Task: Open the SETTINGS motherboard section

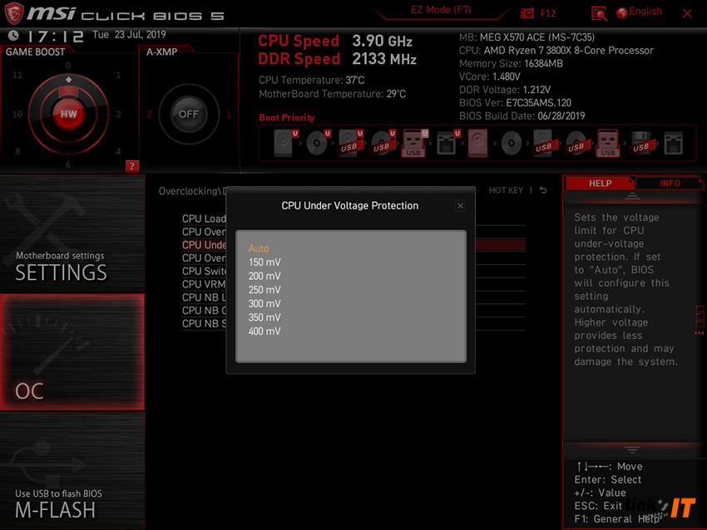Action: tap(72, 233)
